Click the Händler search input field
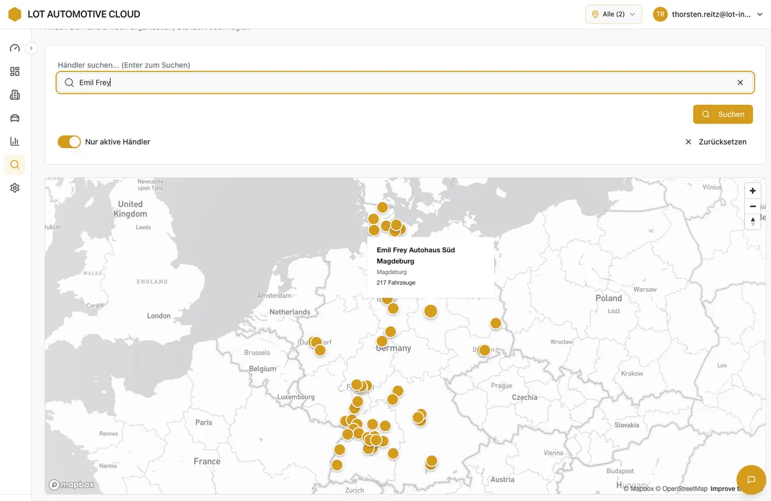Screen dimensions: 771x501 pyautogui.click(x=405, y=83)
